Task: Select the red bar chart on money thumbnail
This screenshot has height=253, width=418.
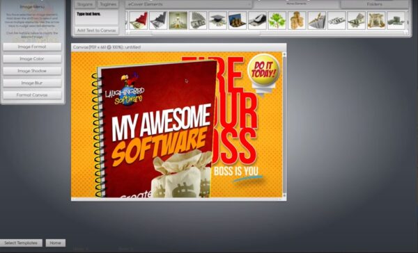Action: pyautogui.click(x=139, y=20)
